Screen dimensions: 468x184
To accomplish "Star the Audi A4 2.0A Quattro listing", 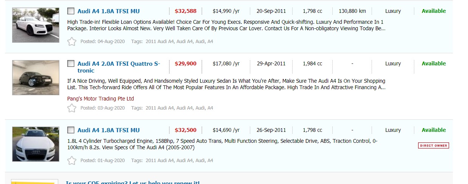I will point(71,108).
